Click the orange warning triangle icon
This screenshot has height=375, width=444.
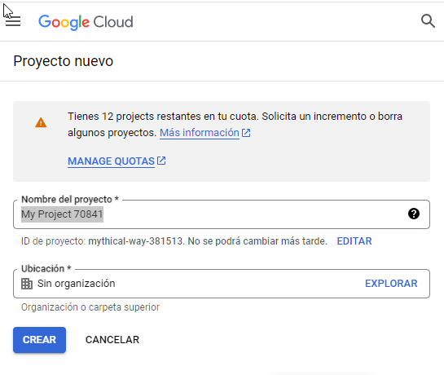(x=41, y=123)
